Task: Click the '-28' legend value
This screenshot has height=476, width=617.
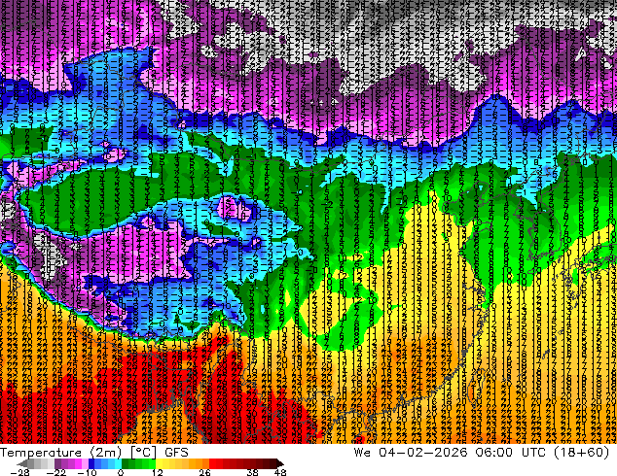Action: pos(19,472)
